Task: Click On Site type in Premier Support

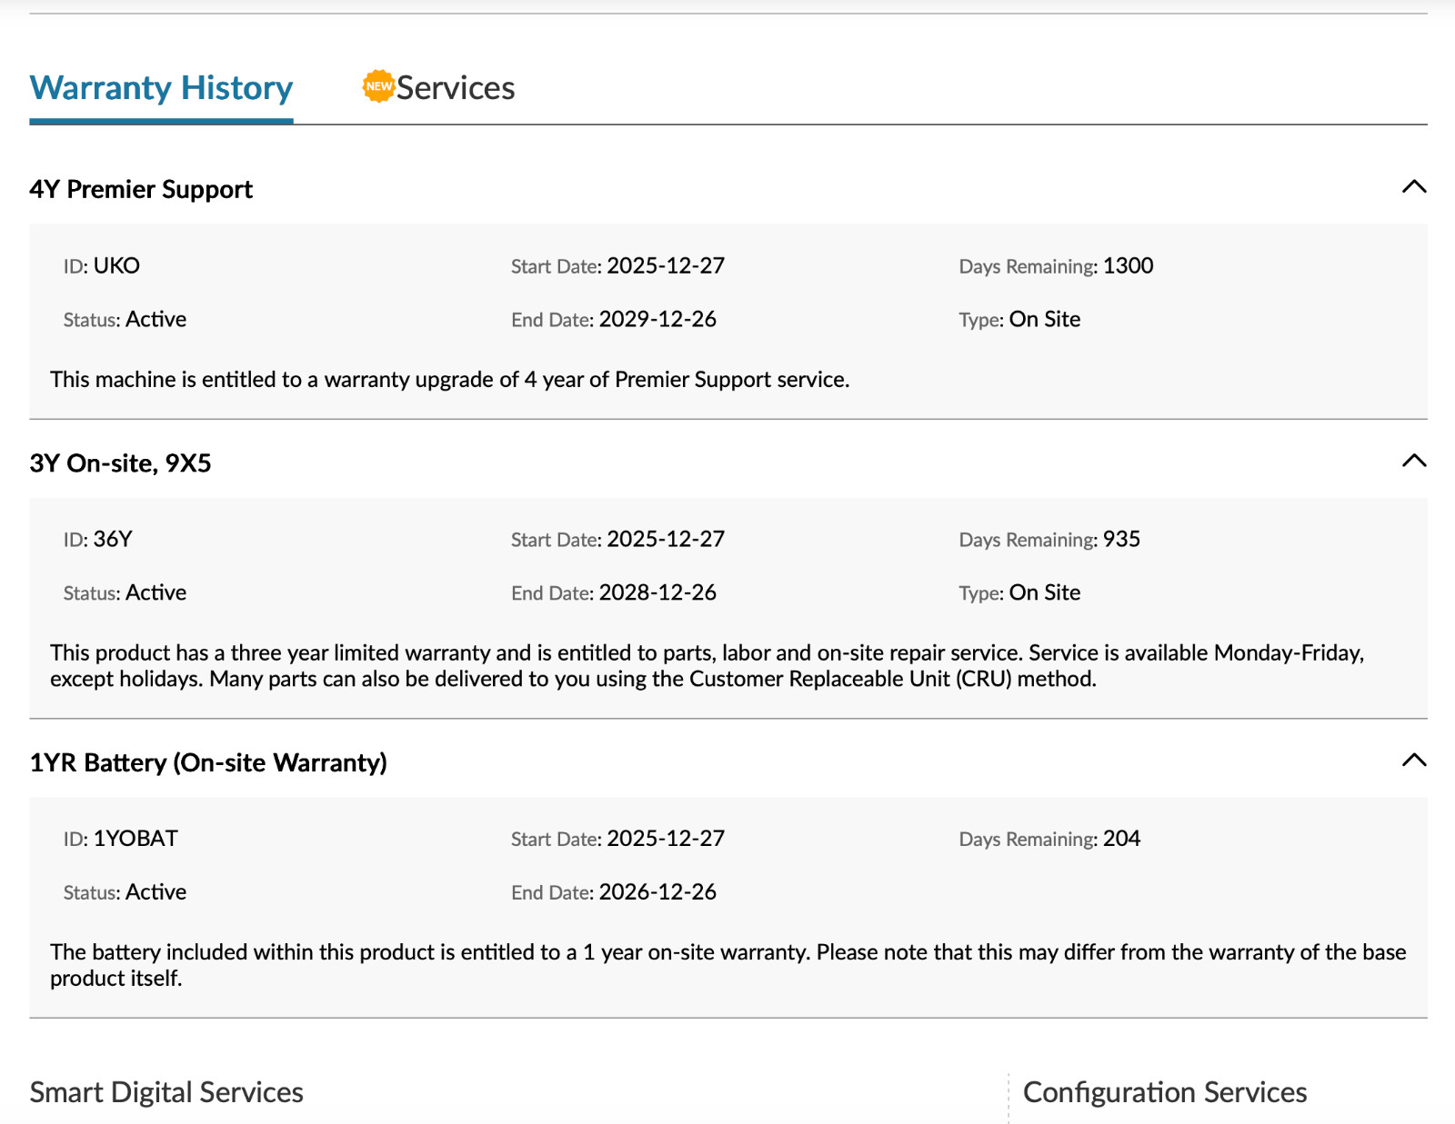Action: tap(1045, 319)
